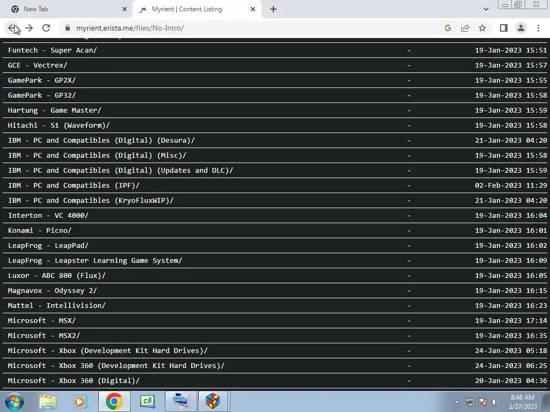Open GamePark - GP2X folder

(x=42, y=80)
